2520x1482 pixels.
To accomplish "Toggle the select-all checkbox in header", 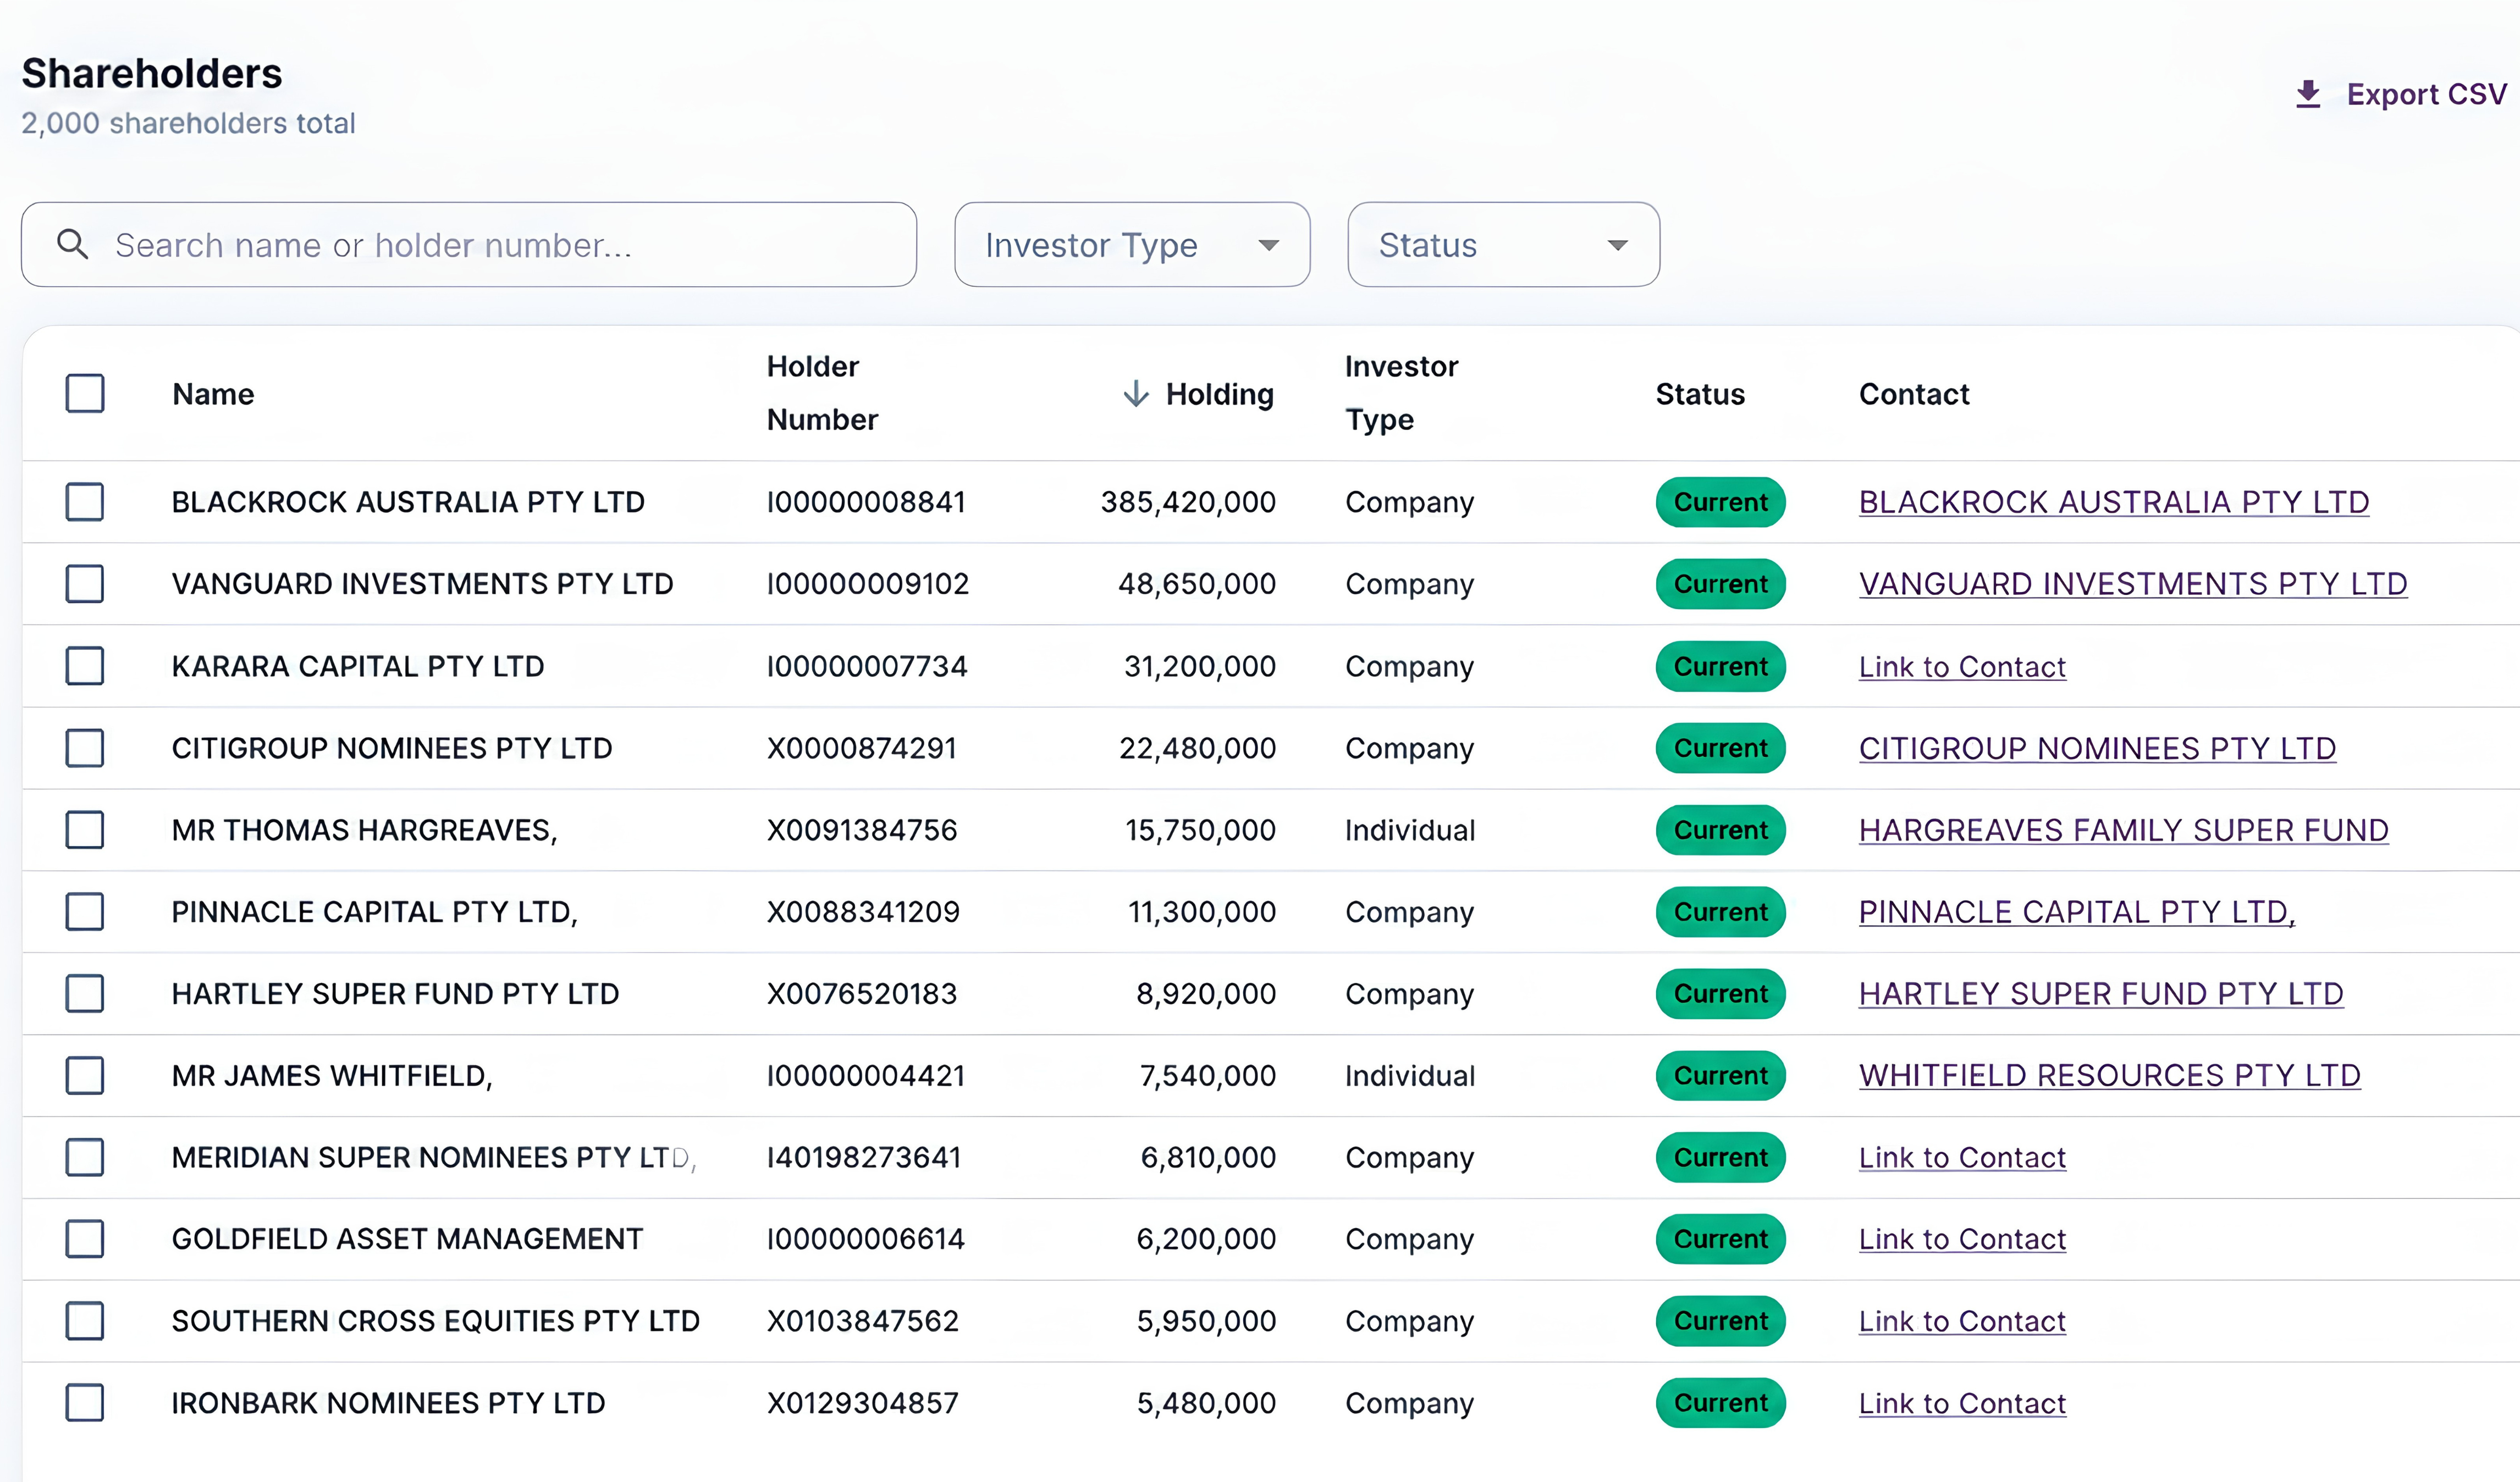I will [x=85, y=393].
